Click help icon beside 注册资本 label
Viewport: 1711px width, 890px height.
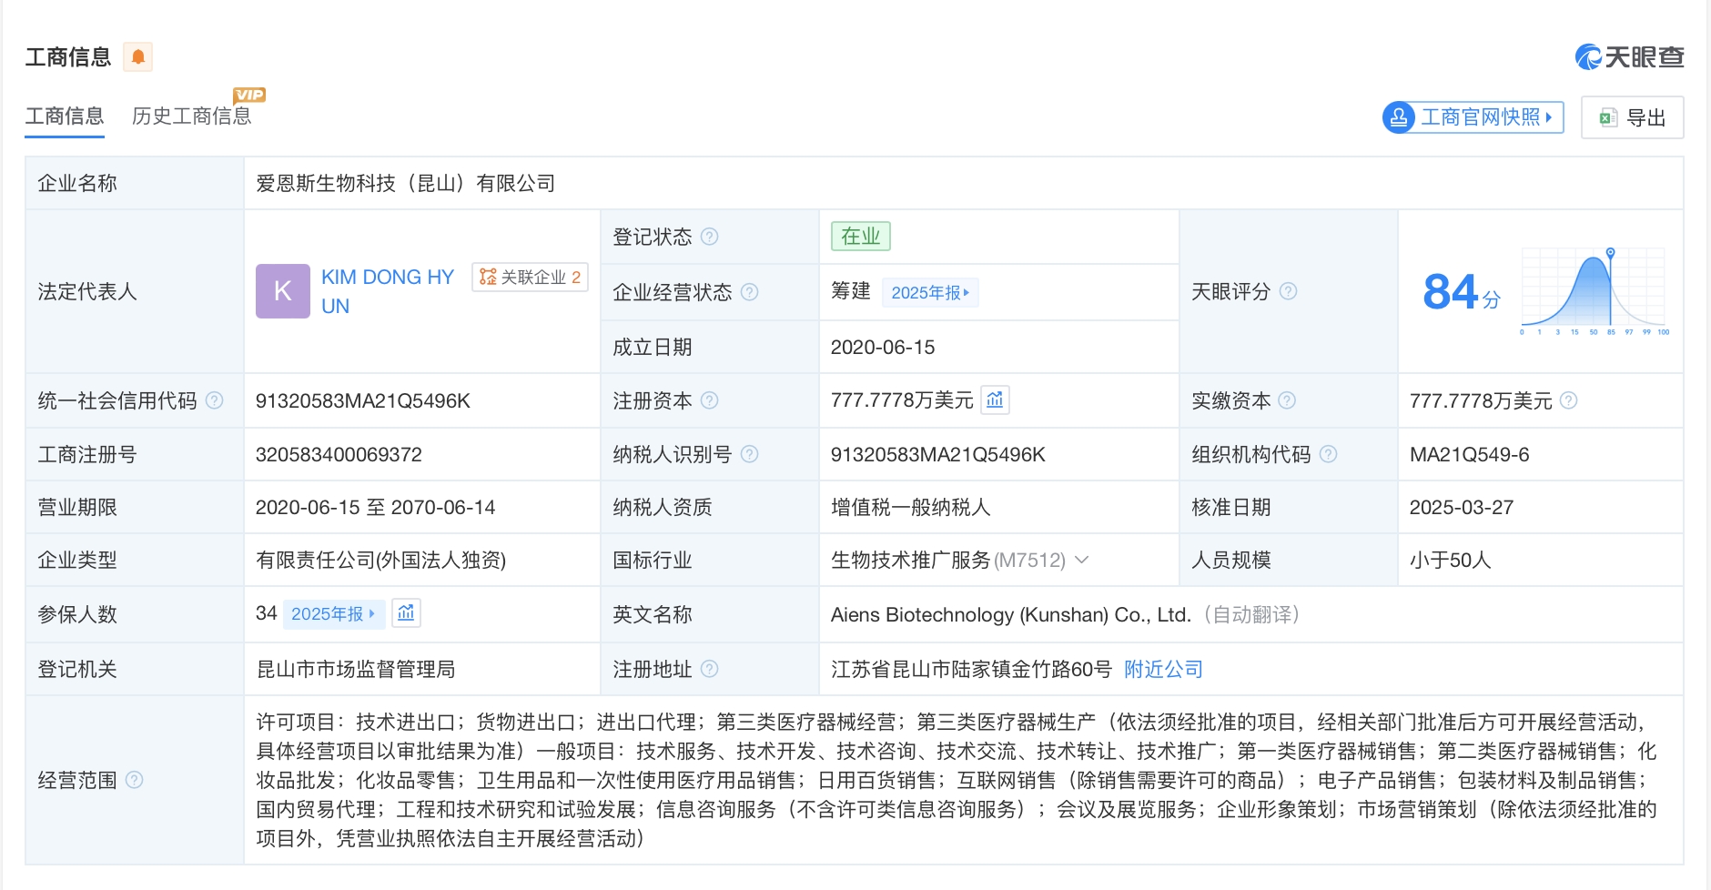[x=710, y=400]
